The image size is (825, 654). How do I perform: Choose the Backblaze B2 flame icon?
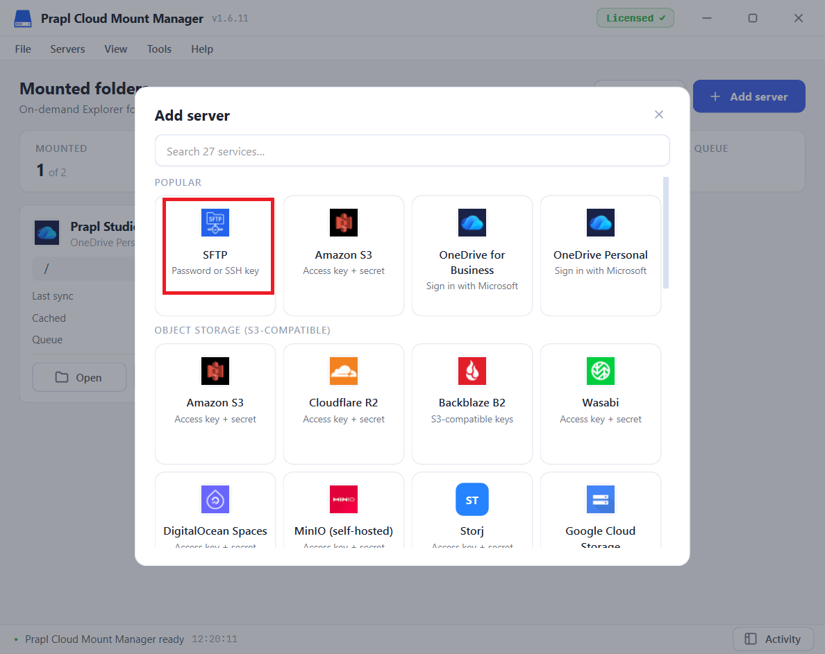(x=472, y=371)
